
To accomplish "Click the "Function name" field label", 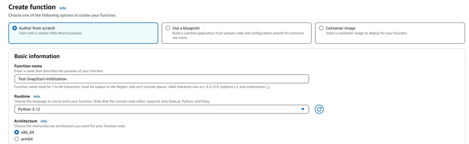I will pyautogui.click(x=28, y=66).
